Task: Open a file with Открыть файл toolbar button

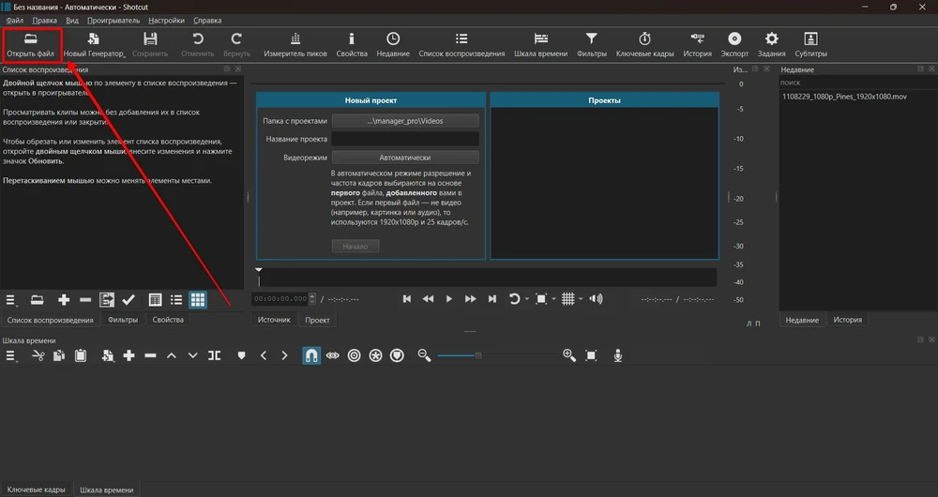Action: (31, 45)
